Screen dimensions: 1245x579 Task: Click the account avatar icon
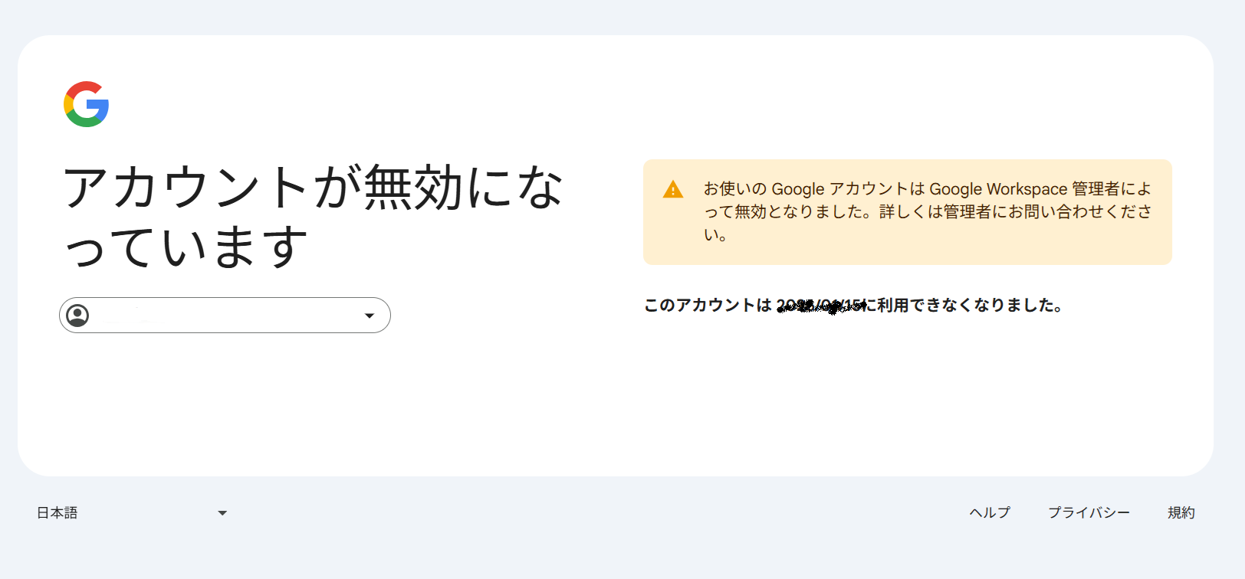(x=77, y=316)
